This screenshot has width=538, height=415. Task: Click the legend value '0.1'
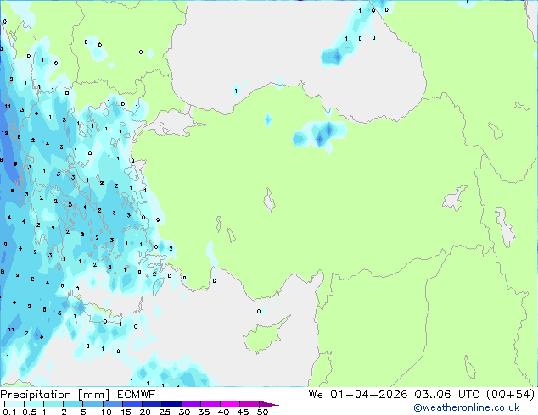[x=9, y=412]
